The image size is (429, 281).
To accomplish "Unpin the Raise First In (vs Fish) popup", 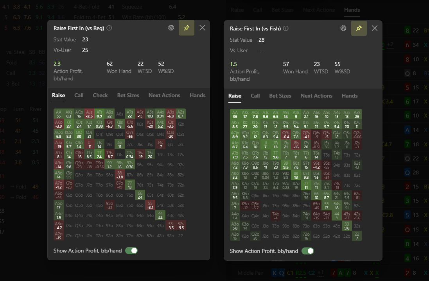I will coord(359,28).
